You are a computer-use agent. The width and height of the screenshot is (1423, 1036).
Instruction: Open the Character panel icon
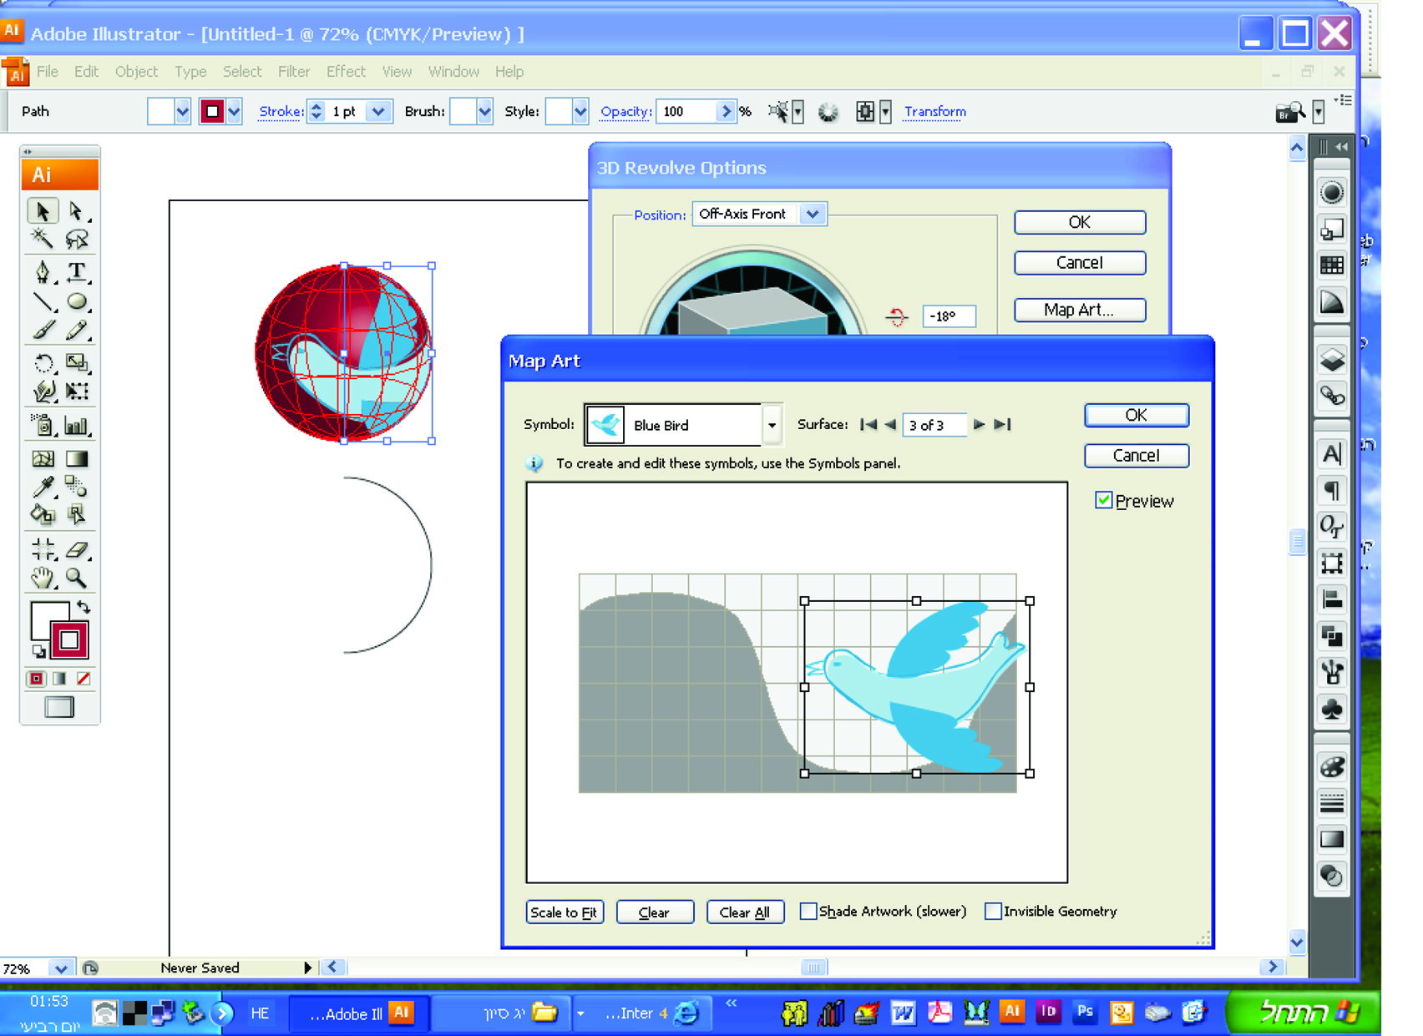[x=1332, y=453]
